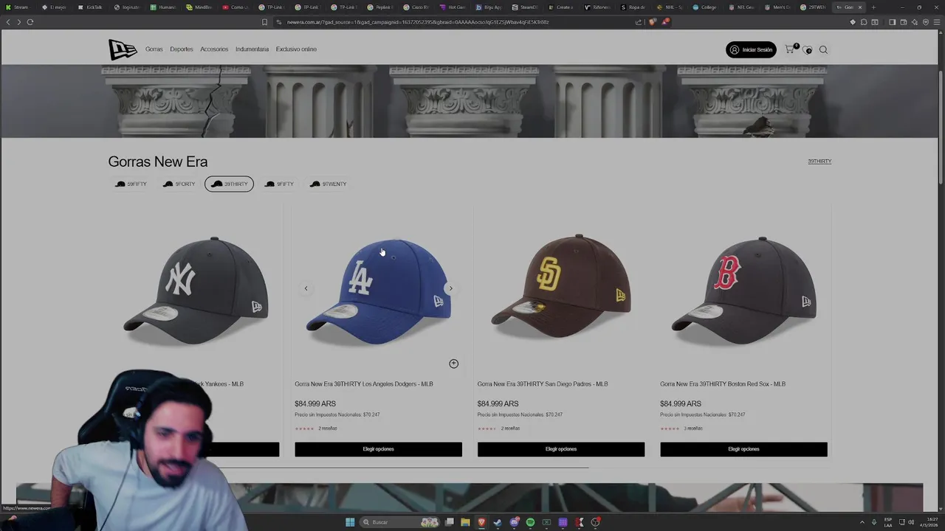Select the 9FIFTY cap style tab

[x=280, y=184]
